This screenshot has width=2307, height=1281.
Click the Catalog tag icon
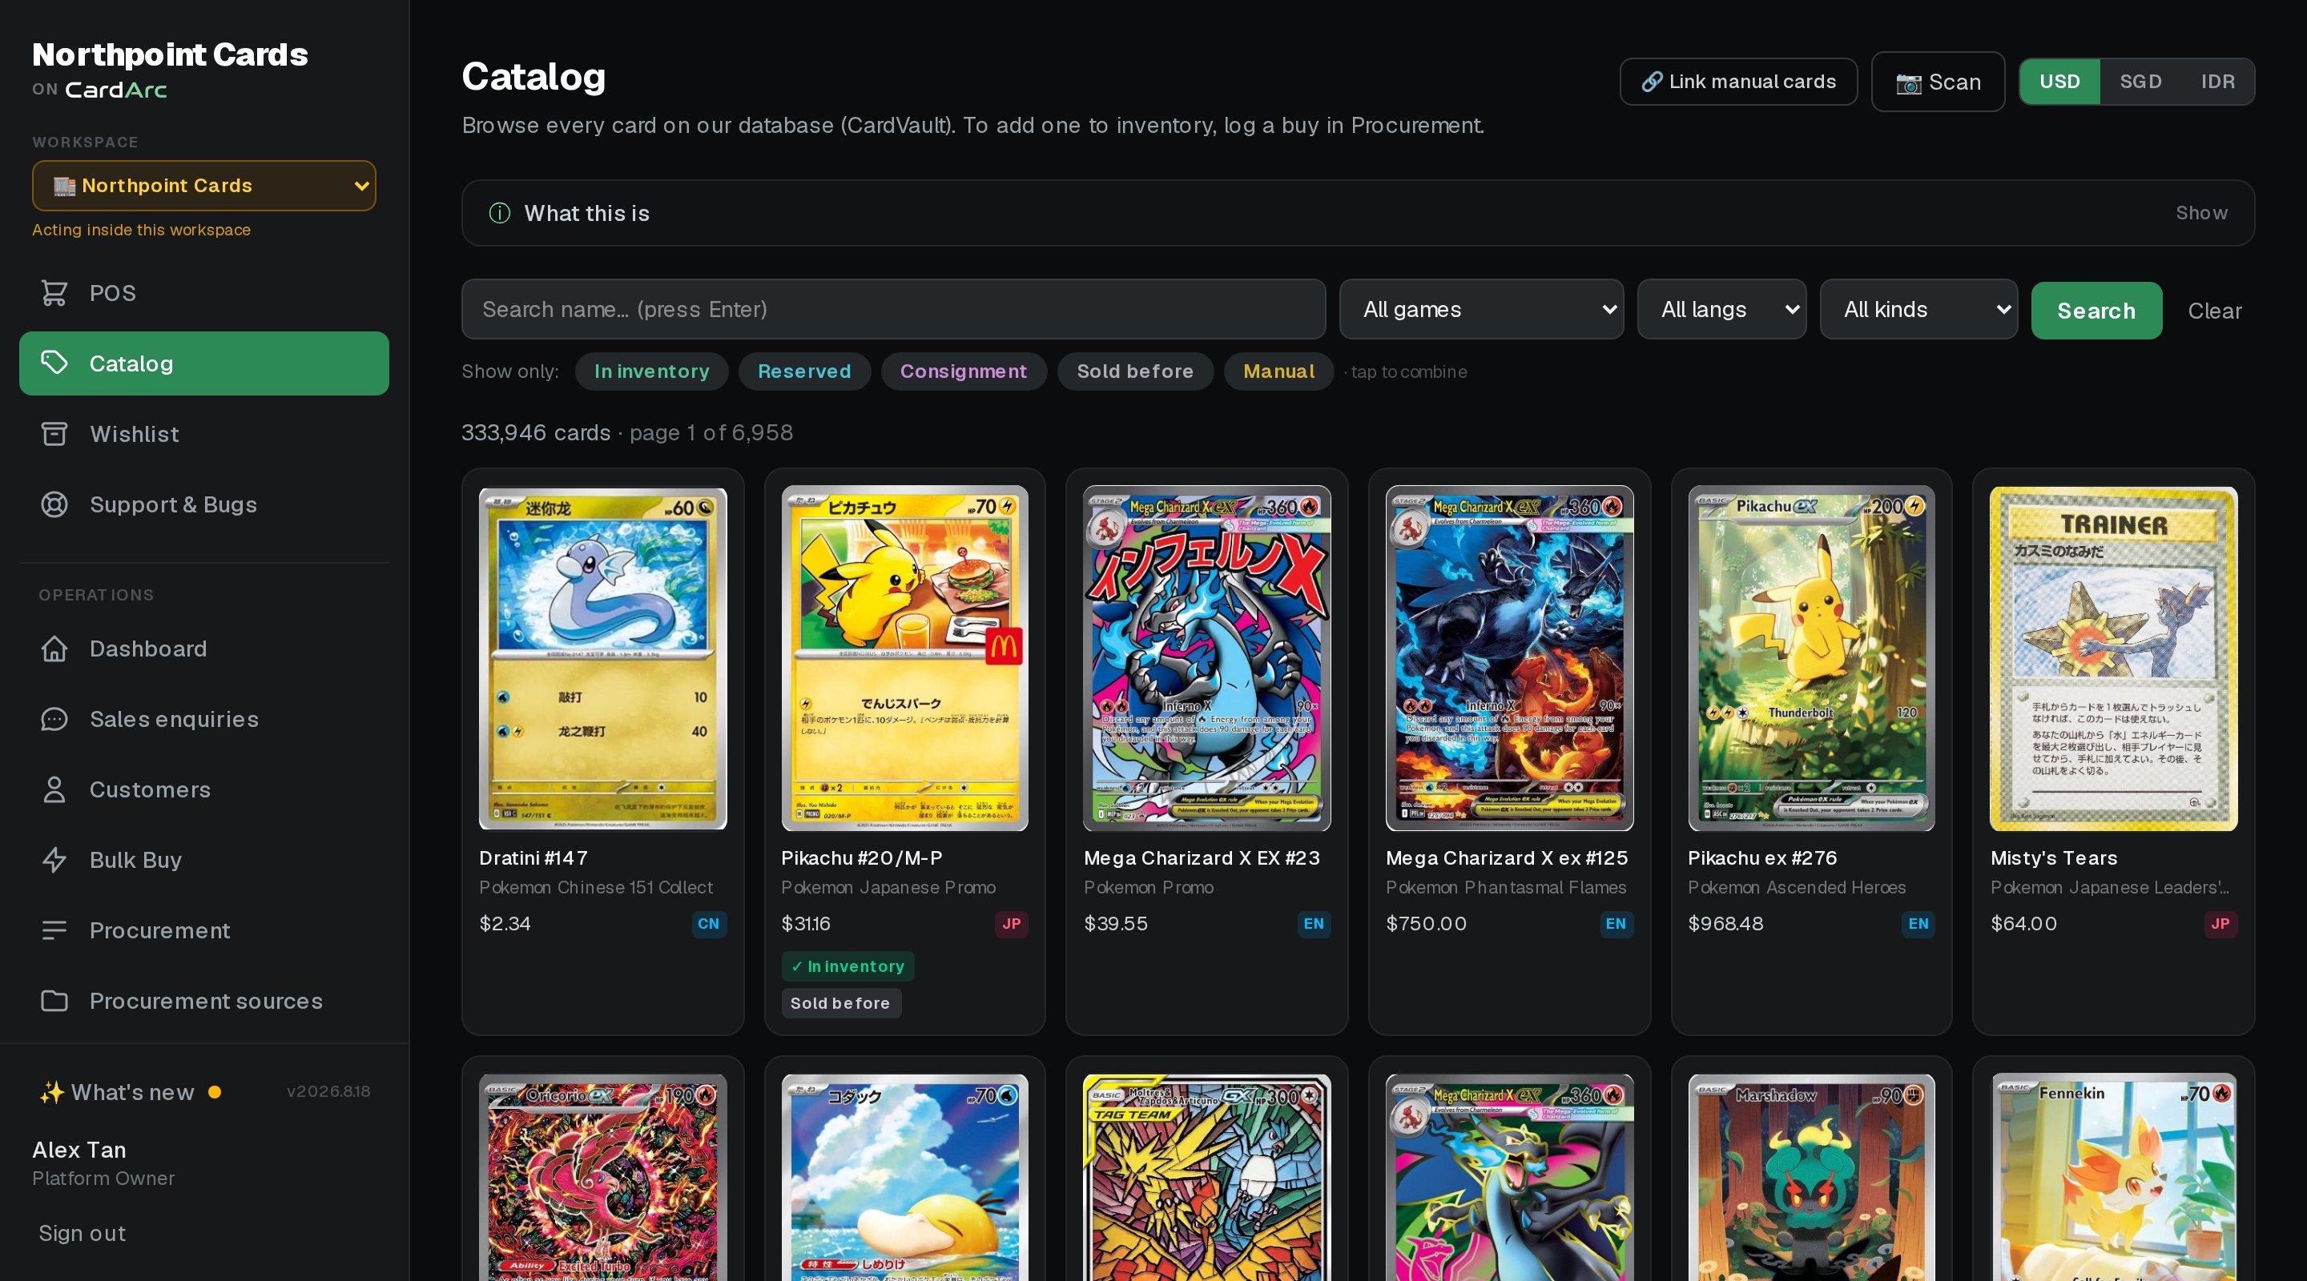click(54, 363)
